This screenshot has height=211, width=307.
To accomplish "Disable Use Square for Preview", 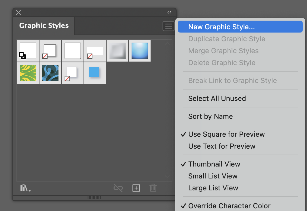I will point(226,134).
